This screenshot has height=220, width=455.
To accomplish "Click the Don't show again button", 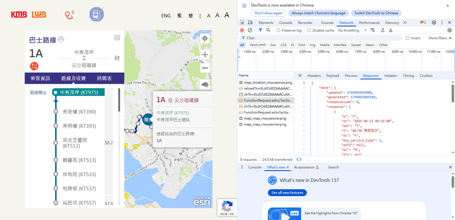I will point(268,13).
